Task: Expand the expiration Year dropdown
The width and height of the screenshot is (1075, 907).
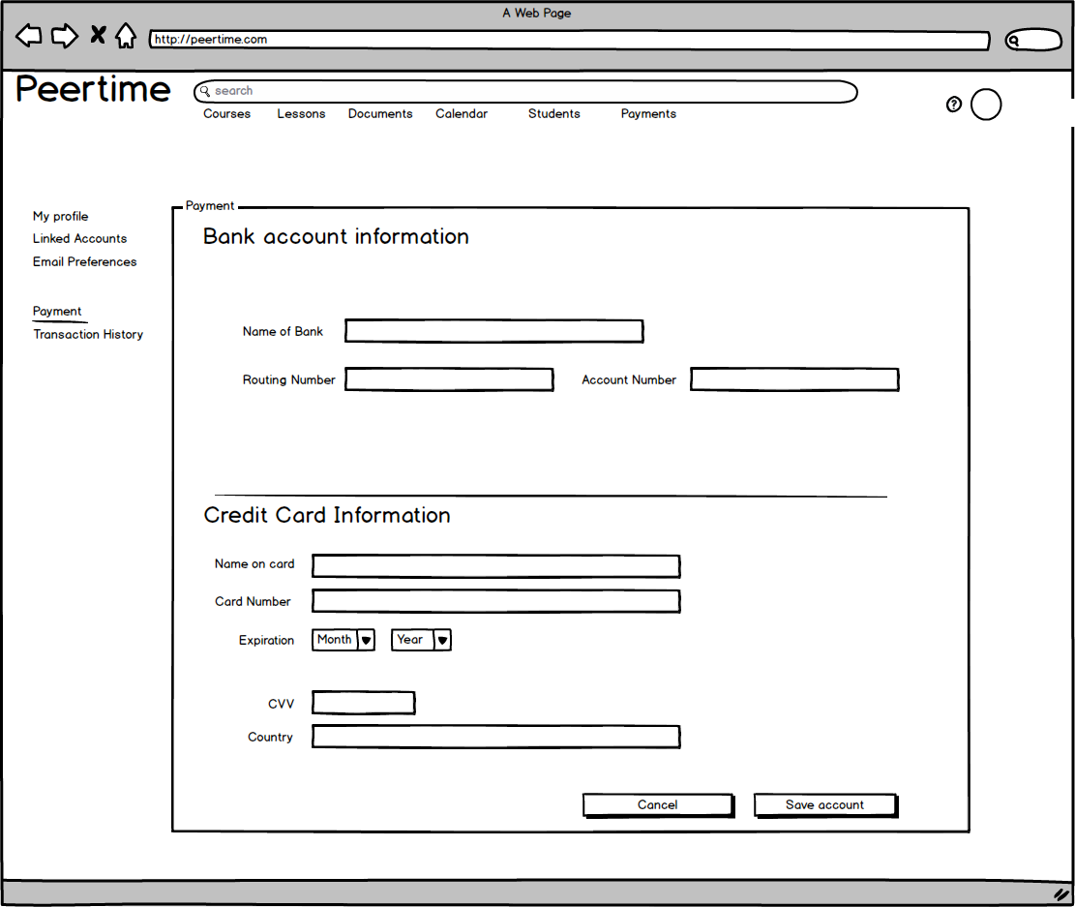Action: 421,640
